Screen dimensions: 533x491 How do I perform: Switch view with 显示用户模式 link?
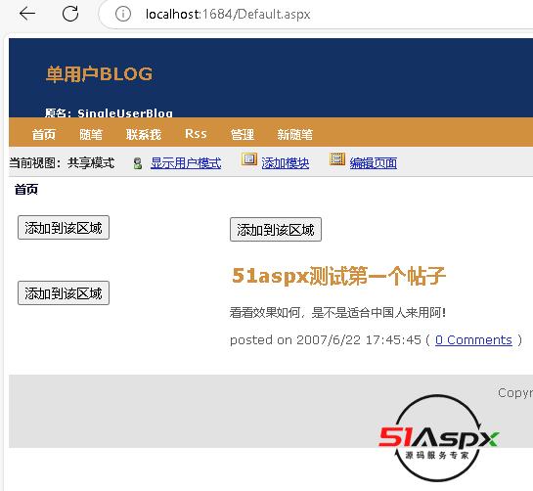[186, 163]
